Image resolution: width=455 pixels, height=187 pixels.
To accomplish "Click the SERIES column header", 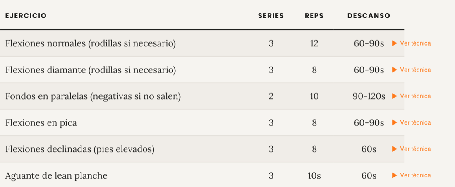I will (x=271, y=16).
